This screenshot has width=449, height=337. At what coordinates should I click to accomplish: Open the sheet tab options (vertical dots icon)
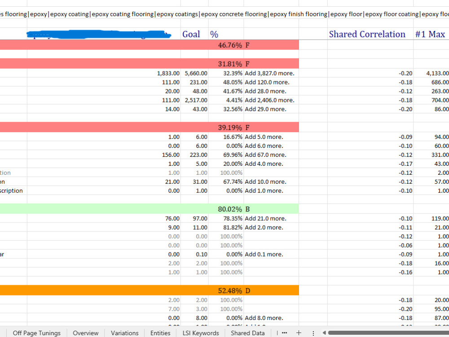313,333
